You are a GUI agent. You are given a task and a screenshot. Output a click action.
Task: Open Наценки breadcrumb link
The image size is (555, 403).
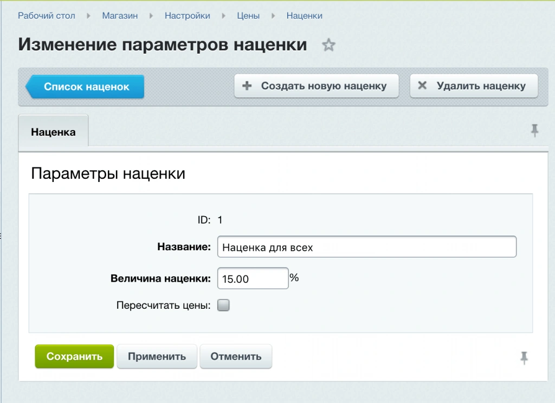coord(305,16)
